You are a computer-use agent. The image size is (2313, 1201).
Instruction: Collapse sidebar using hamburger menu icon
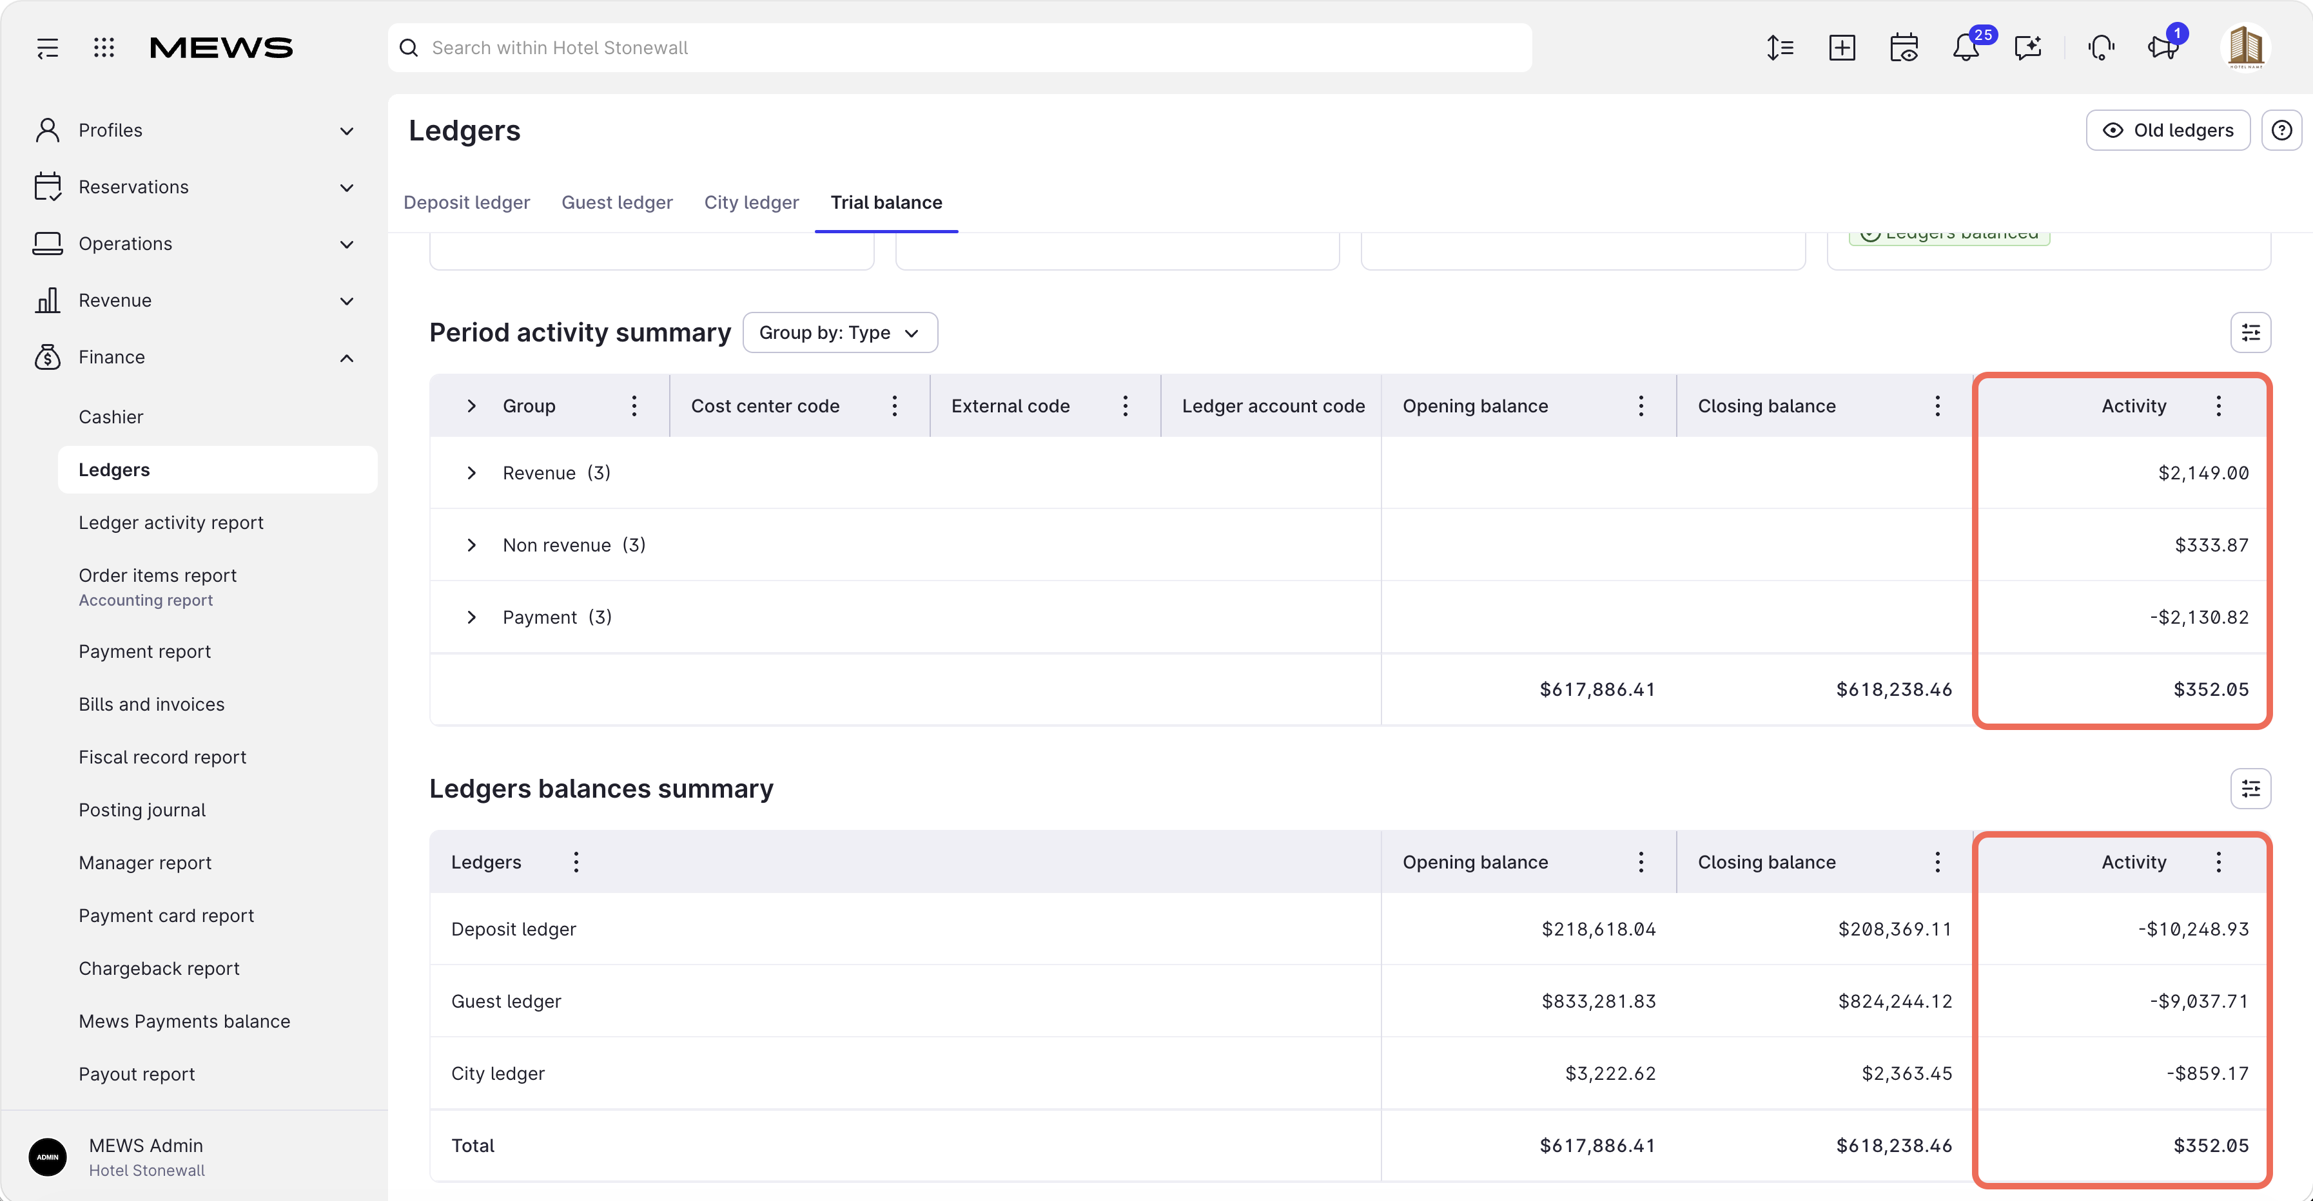click(48, 48)
